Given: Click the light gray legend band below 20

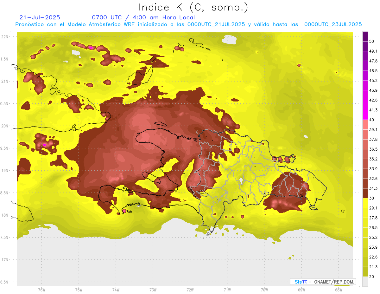Looking at the screenshot, I should click(x=365, y=282).
